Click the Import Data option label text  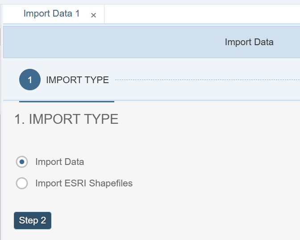click(x=59, y=162)
